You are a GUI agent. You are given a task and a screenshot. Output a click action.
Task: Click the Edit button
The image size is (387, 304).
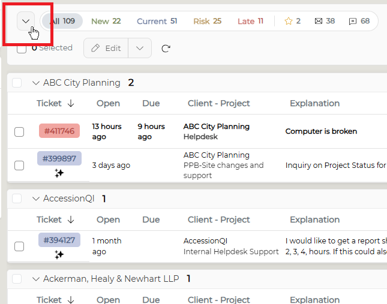click(x=106, y=48)
